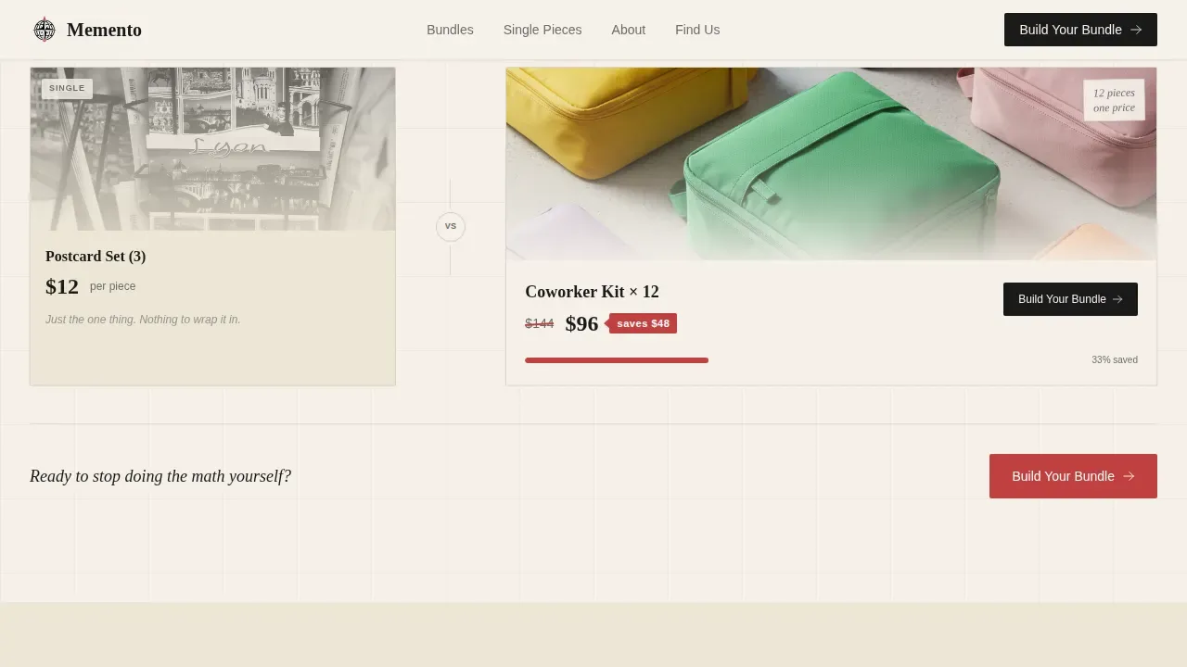Open the Single Pieces nav item

coord(542,30)
